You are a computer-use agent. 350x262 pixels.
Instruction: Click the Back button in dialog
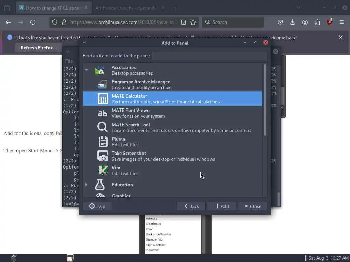pyautogui.click(x=191, y=206)
